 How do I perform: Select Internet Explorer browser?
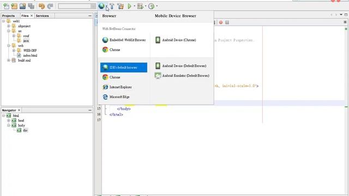point(117,87)
